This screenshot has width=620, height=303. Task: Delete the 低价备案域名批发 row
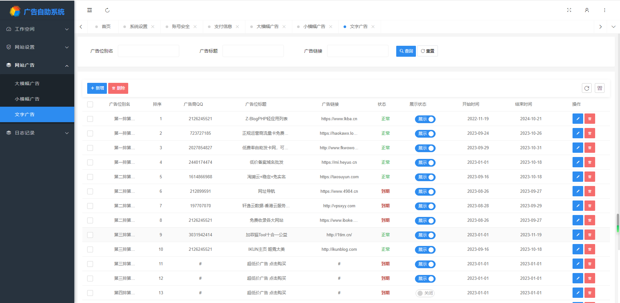click(x=590, y=162)
